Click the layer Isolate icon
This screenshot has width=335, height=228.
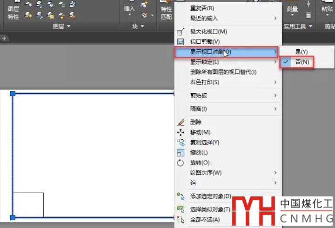39,4
